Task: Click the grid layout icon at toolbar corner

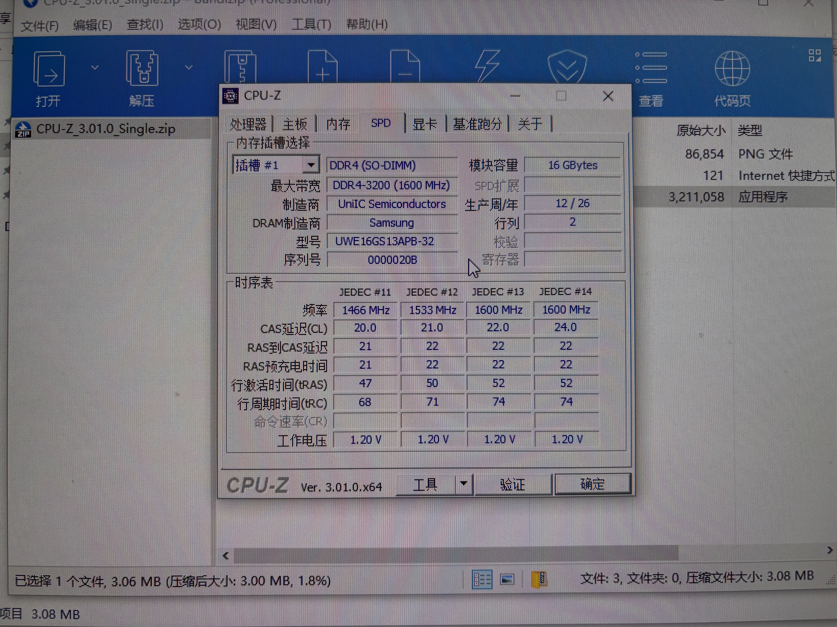Action: tap(815, 55)
